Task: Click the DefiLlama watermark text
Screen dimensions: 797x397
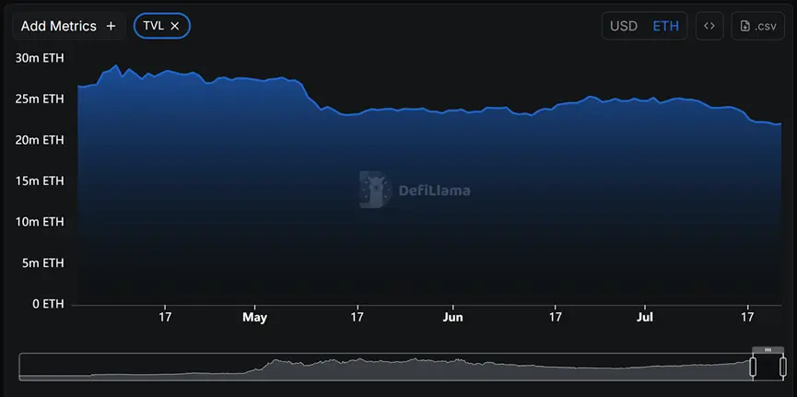Action: [x=434, y=191]
